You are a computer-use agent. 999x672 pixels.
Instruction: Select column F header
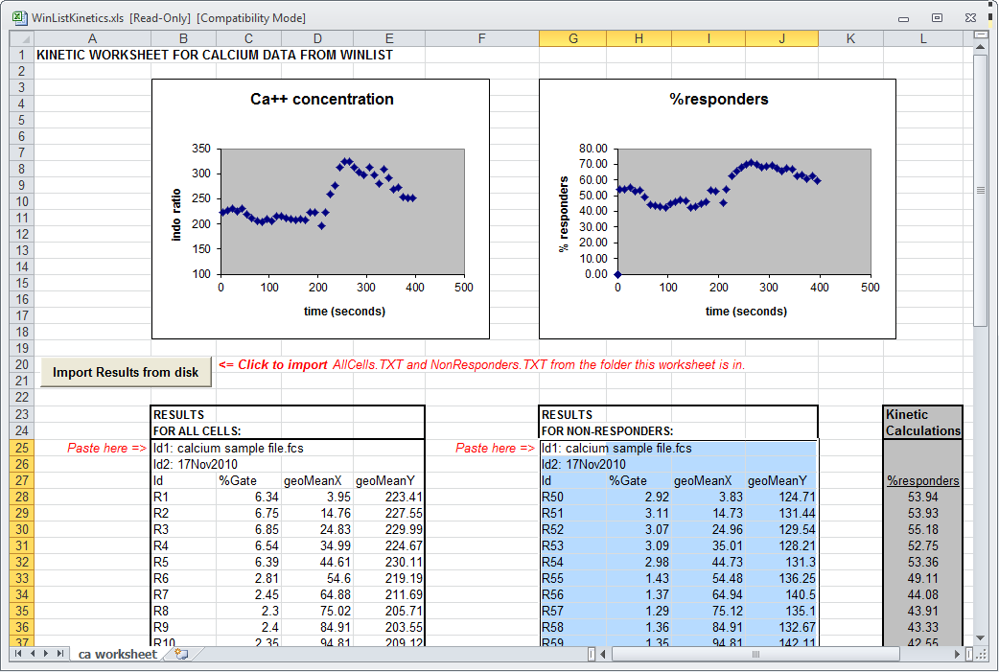[x=481, y=38]
